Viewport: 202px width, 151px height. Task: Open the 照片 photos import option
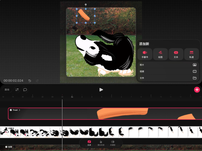pyautogui.click(x=168, y=65)
